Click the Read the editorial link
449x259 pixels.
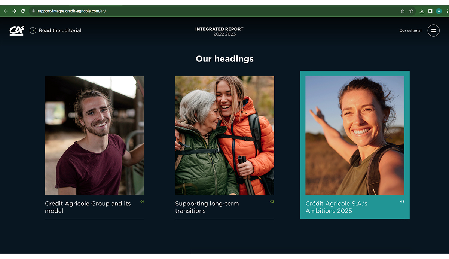[60, 31]
